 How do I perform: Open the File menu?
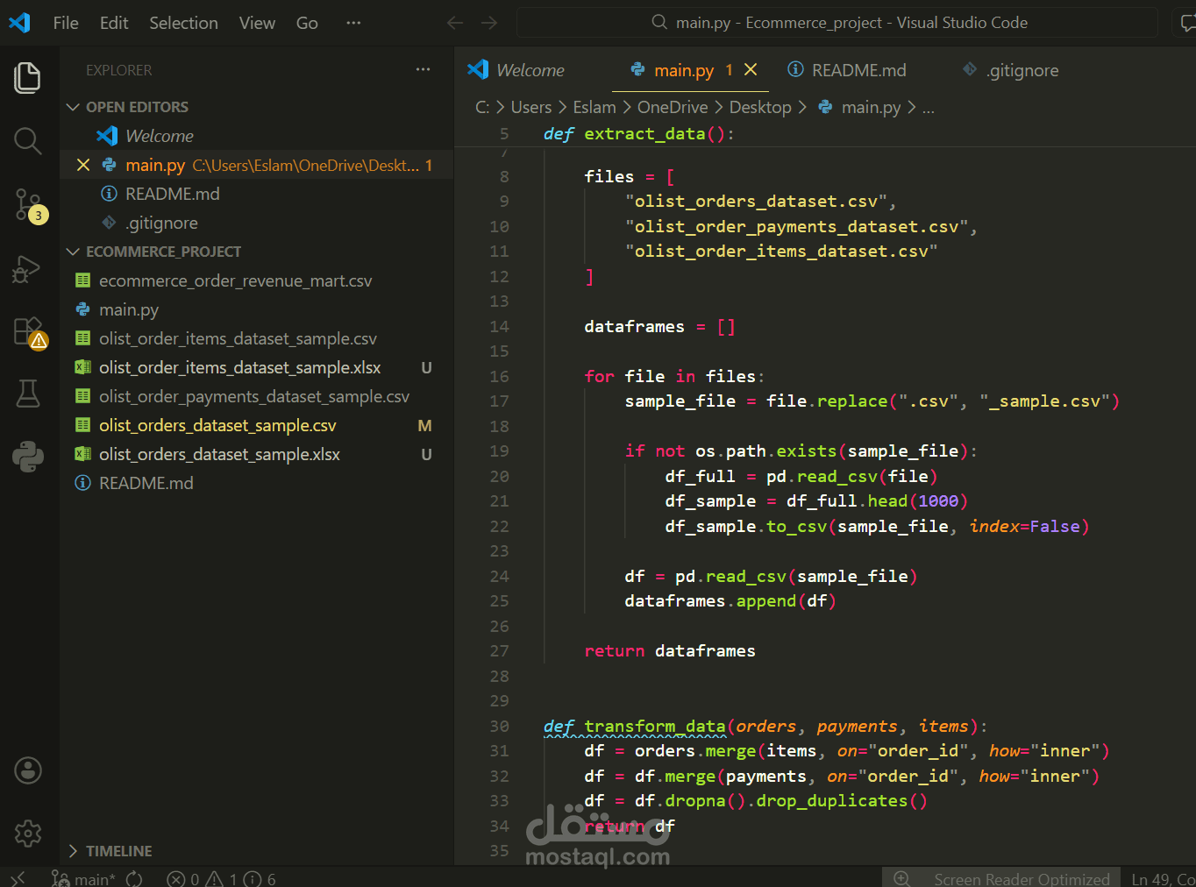pos(66,23)
